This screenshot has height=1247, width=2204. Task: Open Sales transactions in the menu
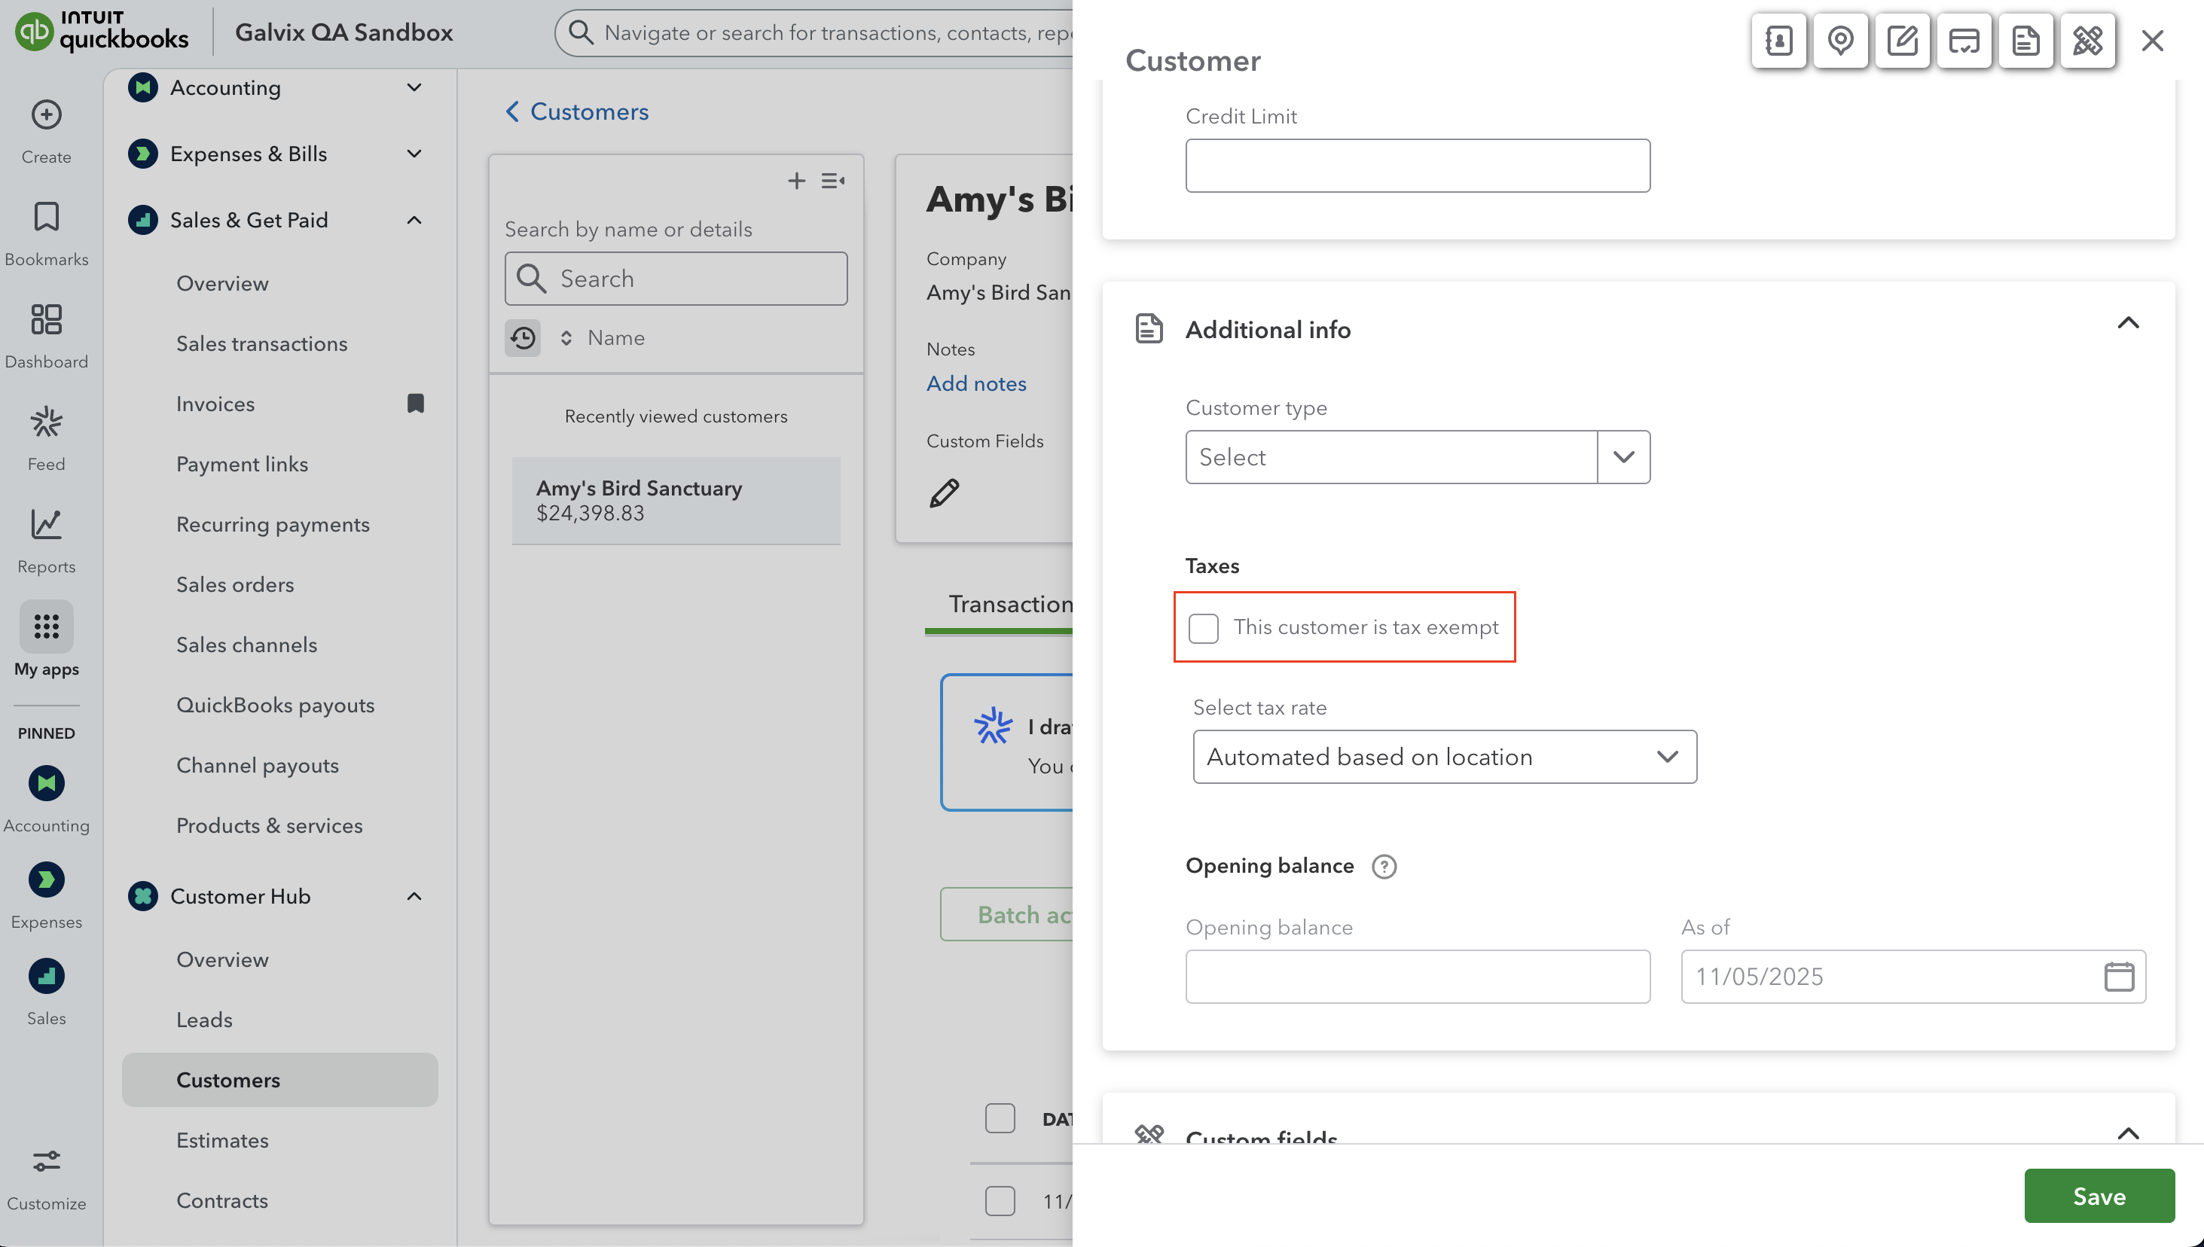point(261,343)
